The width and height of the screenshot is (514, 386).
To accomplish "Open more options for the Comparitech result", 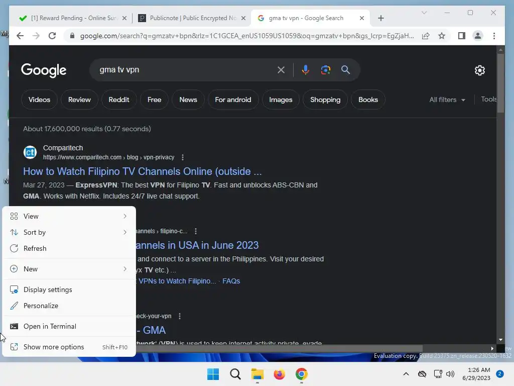I will [x=183, y=157].
